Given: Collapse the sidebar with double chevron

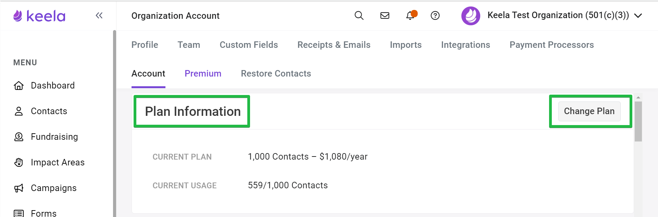Looking at the screenshot, I should (99, 15).
